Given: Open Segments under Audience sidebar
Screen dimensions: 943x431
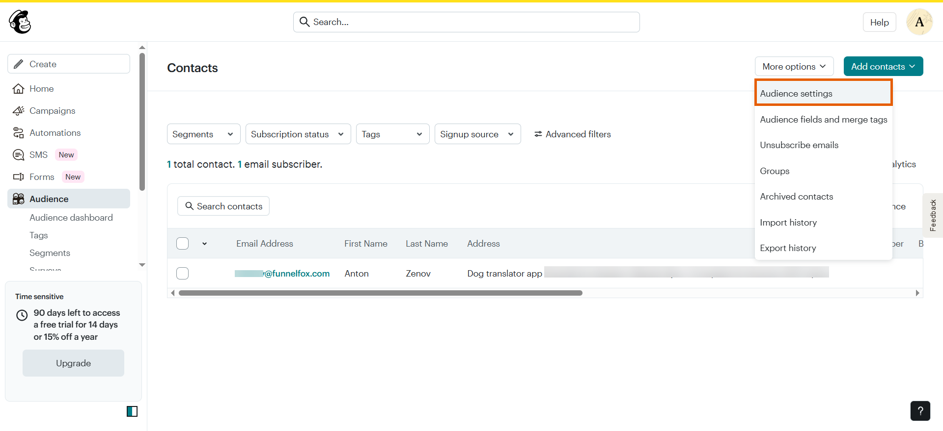Looking at the screenshot, I should [50, 253].
